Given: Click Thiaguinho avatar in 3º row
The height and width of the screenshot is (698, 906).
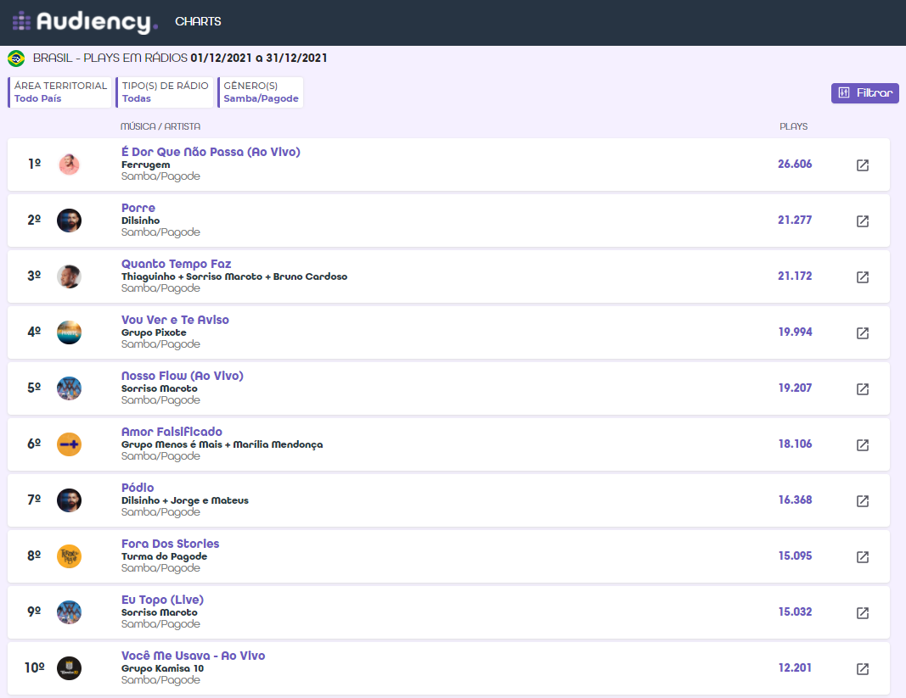Looking at the screenshot, I should pyautogui.click(x=69, y=276).
